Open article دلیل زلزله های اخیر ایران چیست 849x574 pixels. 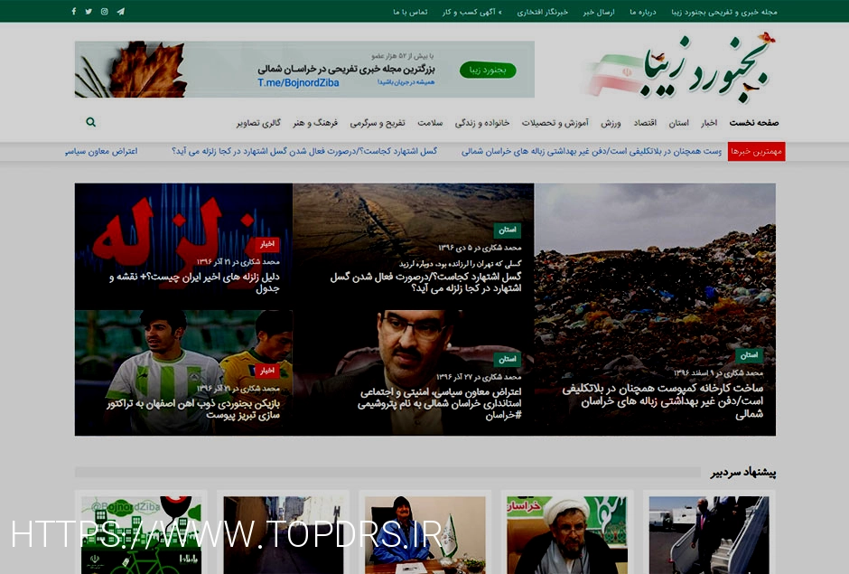coord(194,282)
